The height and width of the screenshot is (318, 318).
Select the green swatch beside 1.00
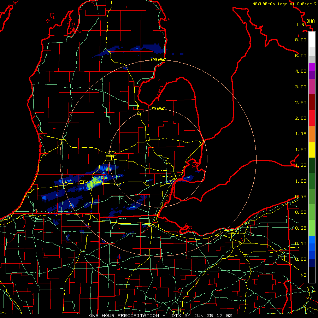pos(312,181)
